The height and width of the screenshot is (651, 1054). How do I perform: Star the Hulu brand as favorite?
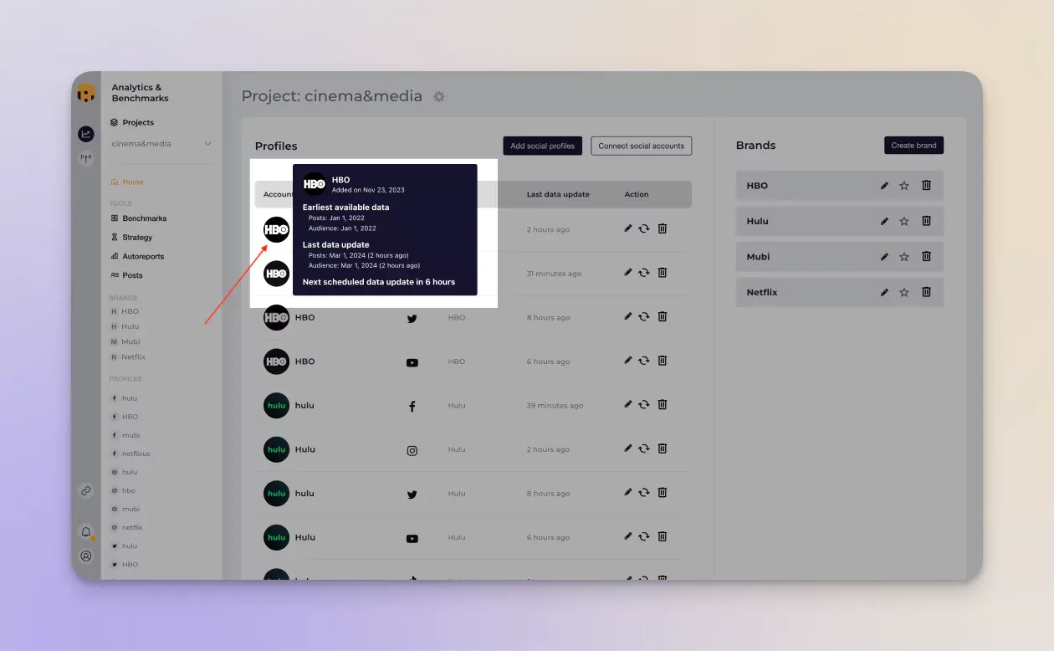[x=904, y=221]
